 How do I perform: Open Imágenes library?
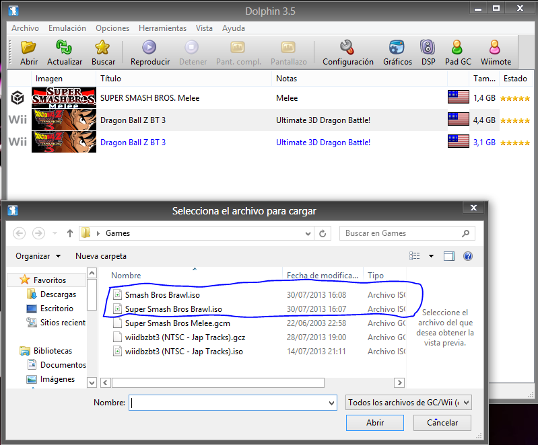click(x=57, y=379)
